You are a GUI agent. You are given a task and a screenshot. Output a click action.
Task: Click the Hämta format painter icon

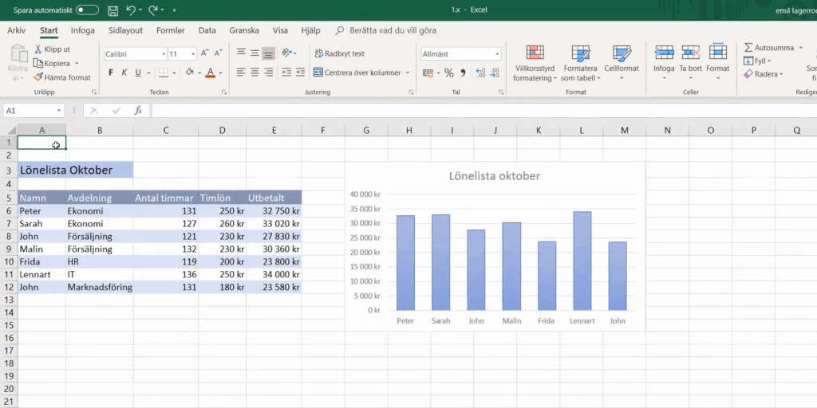(x=38, y=77)
